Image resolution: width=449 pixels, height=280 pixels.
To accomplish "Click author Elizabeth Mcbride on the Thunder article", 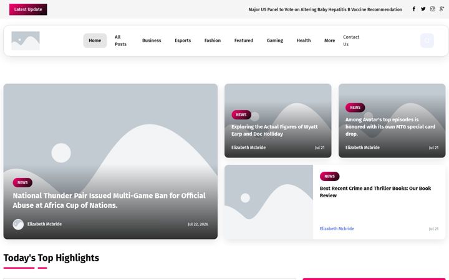I will (44, 224).
